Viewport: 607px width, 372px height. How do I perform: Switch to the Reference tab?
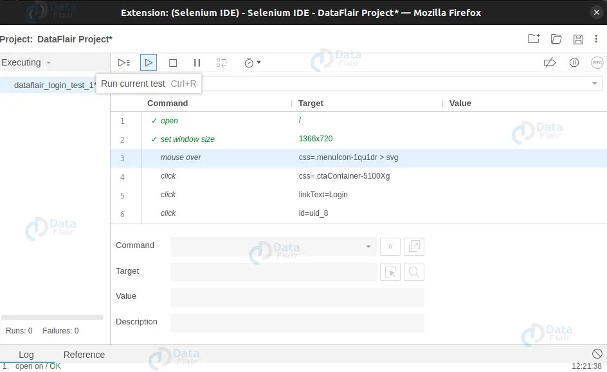84,354
